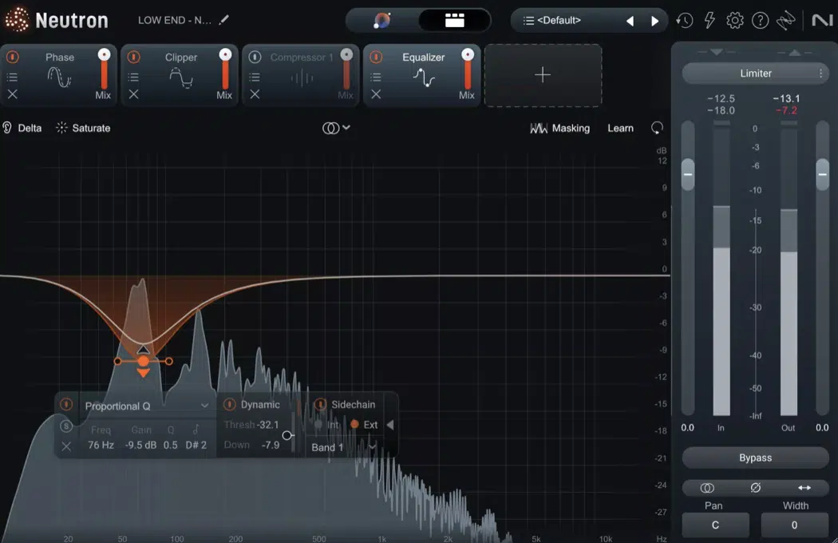
Task: Open the Proportional Q filter type dropdown
Action: pos(146,406)
